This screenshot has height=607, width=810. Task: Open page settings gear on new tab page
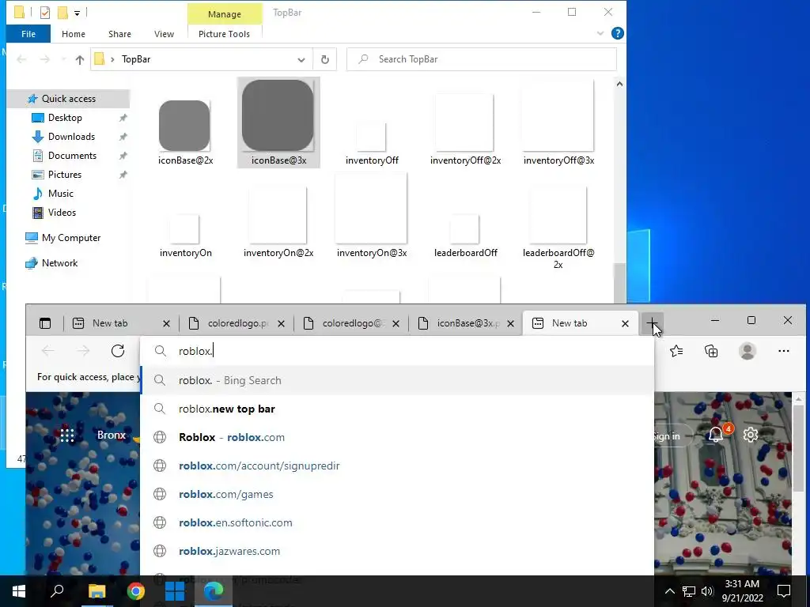tap(751, 435)
